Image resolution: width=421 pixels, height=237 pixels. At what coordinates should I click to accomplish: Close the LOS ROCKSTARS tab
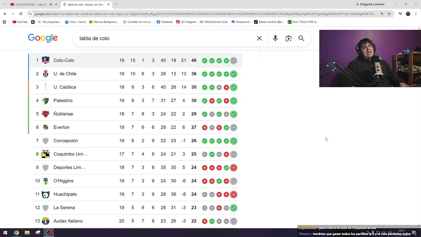(56, 5)
